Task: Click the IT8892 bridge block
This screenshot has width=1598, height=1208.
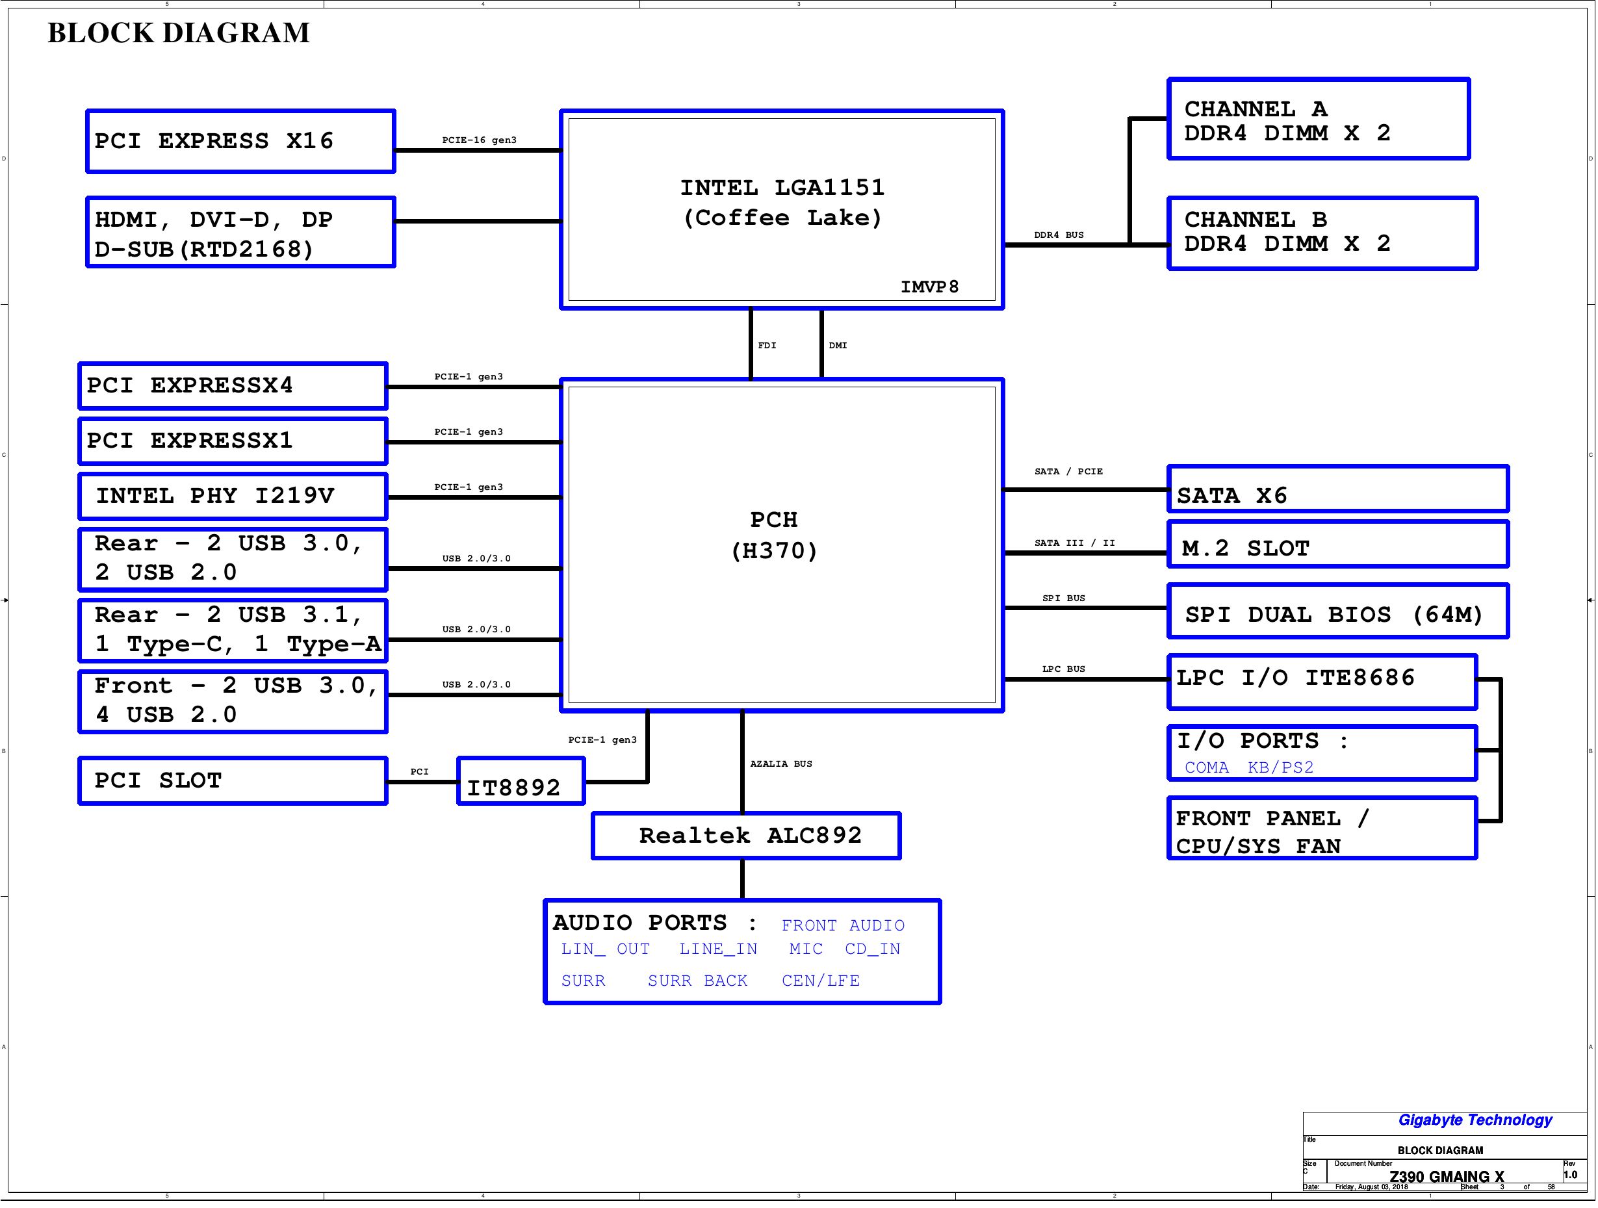Action: pos(522,781)
